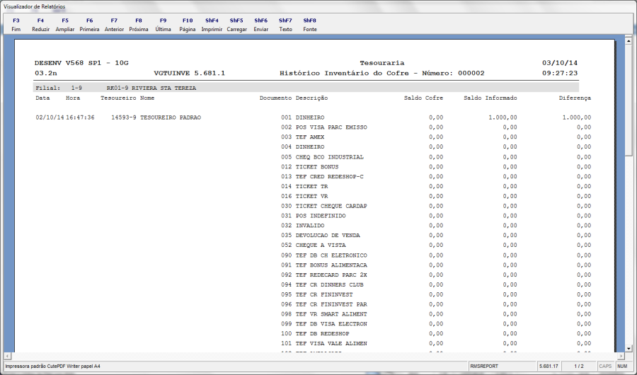
Task: Go to next page with F8 Próxima
Action: pos(139,25)
